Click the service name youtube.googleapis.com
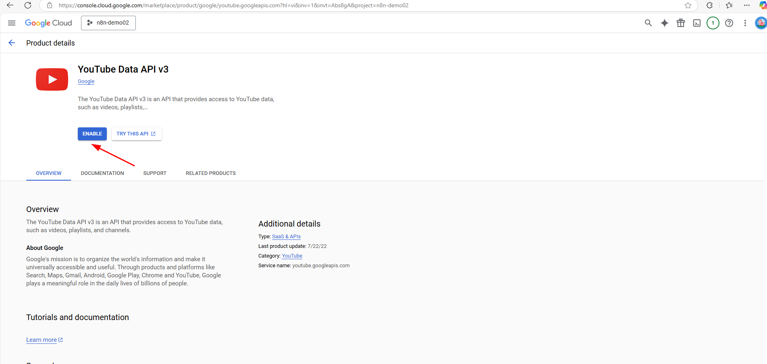 click(x=321, y=266)
